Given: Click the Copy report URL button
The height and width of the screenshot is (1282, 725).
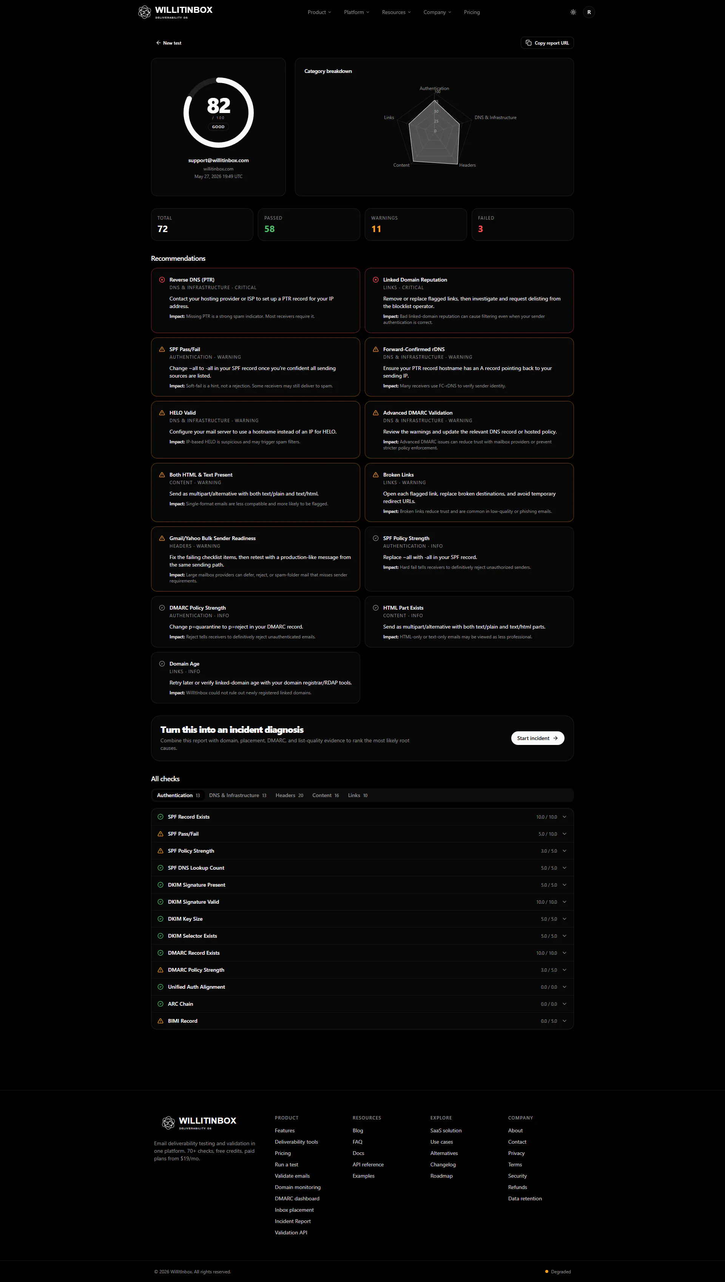Looking at the screenshot, I should click(x=547, y=43).
